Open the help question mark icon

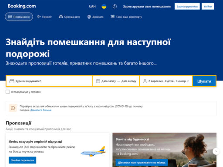pos(115,7)
